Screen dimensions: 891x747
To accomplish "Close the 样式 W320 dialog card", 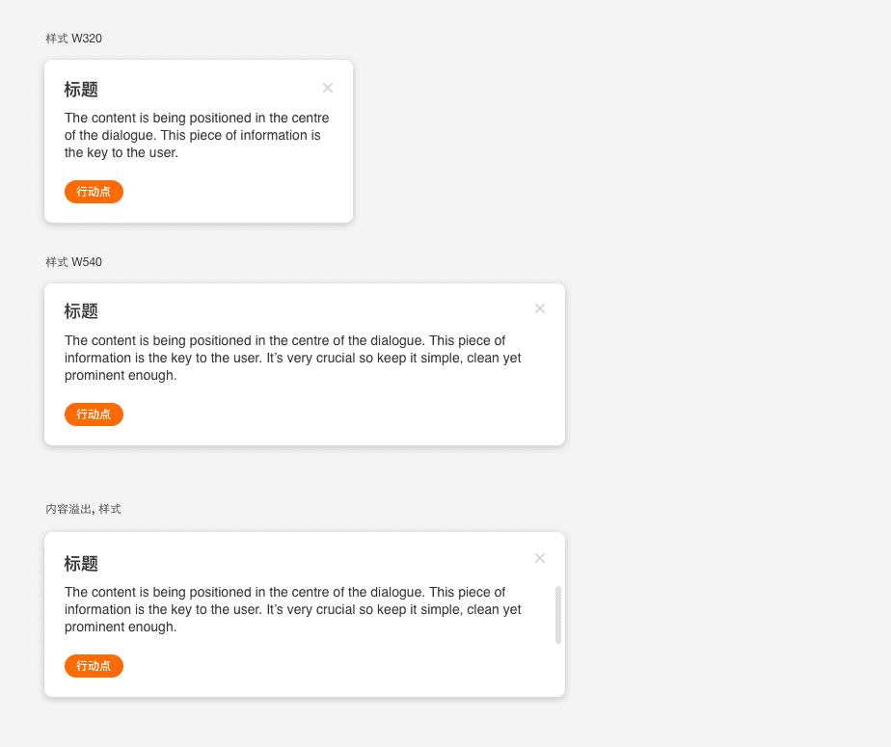I will coord(328,88).
